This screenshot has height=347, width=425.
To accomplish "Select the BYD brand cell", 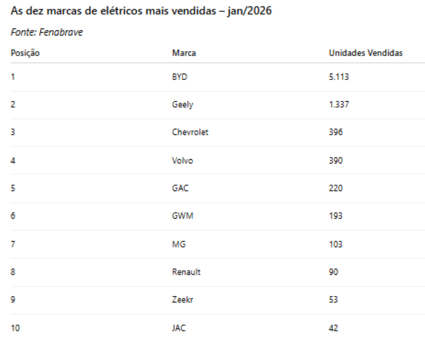I will coord(180,76).
